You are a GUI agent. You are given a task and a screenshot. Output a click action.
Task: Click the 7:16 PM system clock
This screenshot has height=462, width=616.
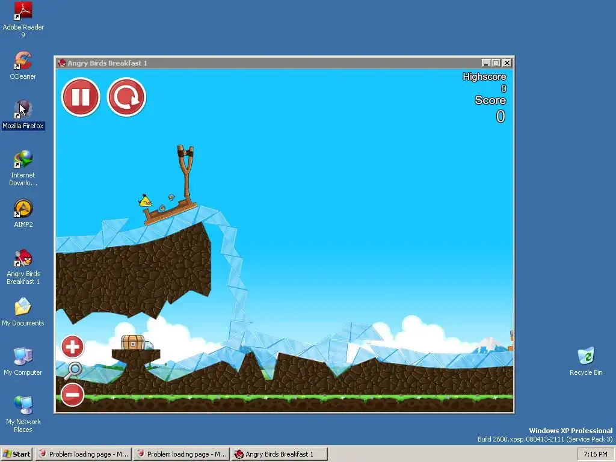[595, 454]
